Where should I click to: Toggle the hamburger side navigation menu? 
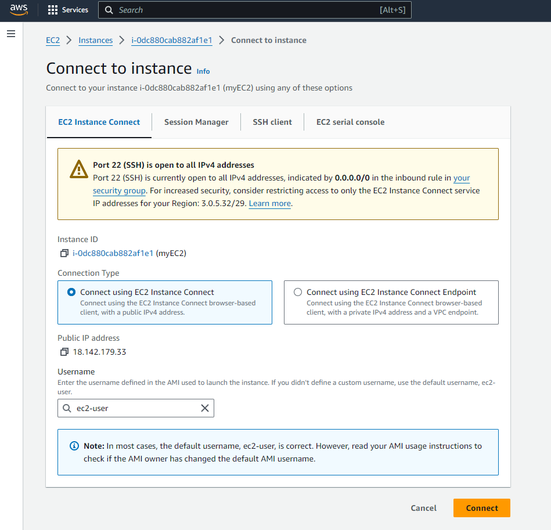(x=10, y=34)
